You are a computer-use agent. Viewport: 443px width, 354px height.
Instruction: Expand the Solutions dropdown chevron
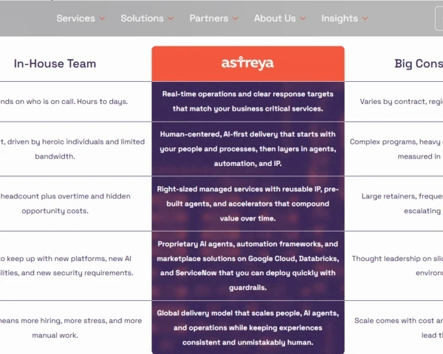click(171, 18)
